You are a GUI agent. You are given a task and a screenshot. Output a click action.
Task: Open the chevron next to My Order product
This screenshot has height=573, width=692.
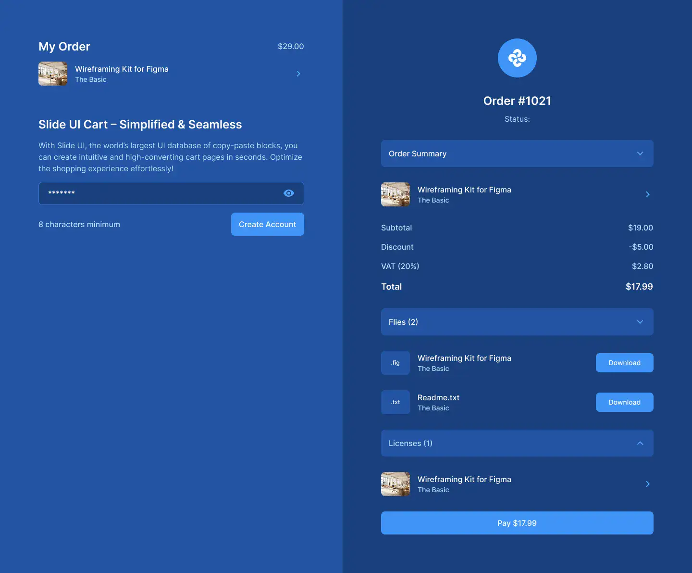(298, 74)
